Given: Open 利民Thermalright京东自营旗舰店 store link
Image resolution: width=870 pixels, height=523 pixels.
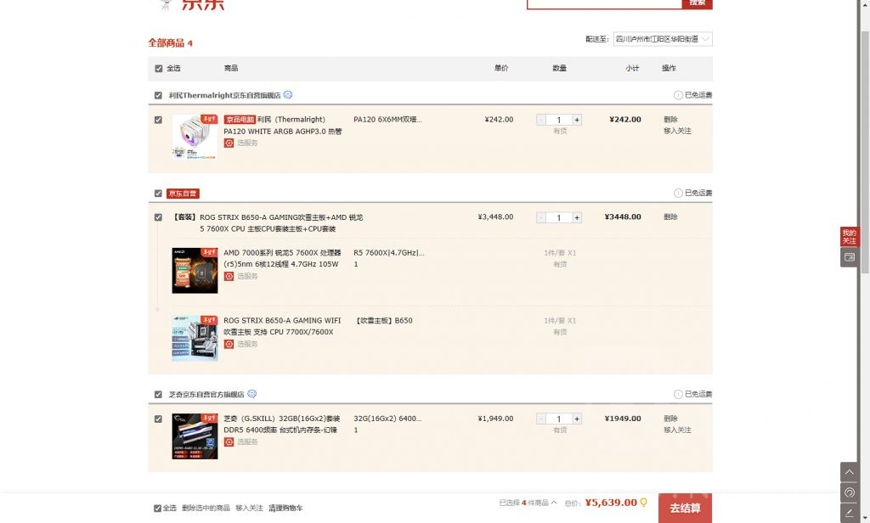Looking at the screenshot, I should pyautogui.click(x=224, y=95).
